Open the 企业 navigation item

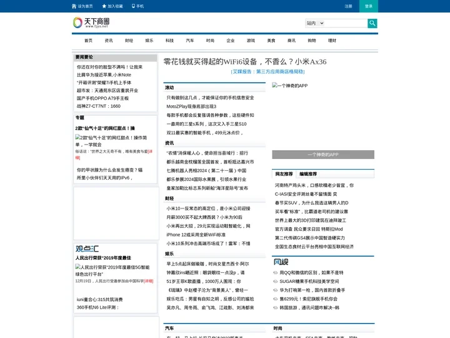(x=231, y=41)
